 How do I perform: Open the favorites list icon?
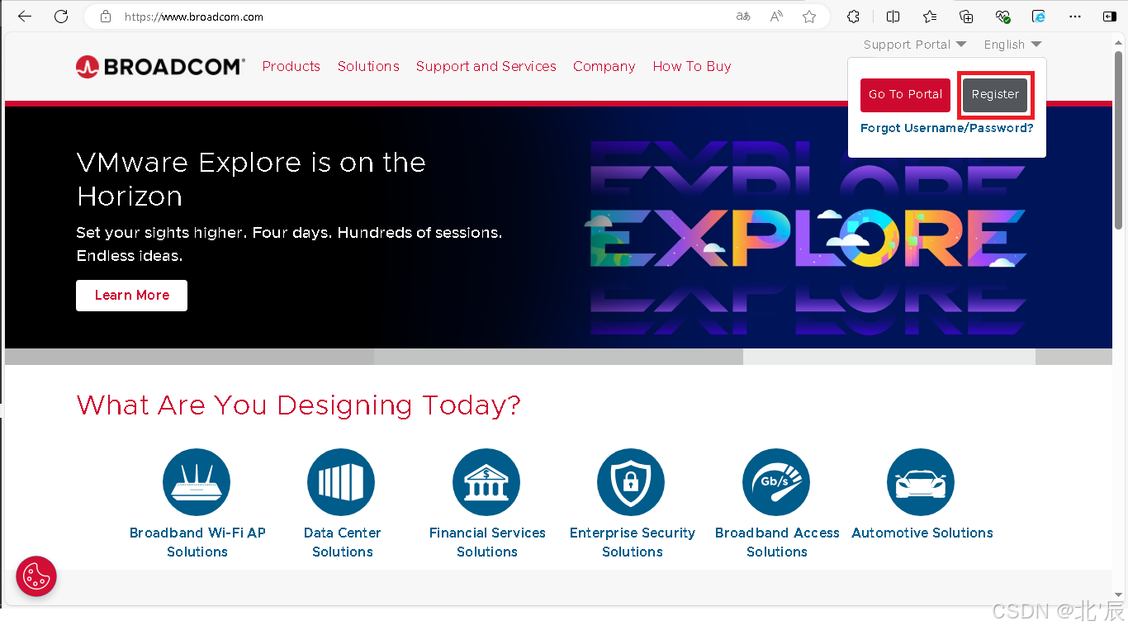coord(930,17)
